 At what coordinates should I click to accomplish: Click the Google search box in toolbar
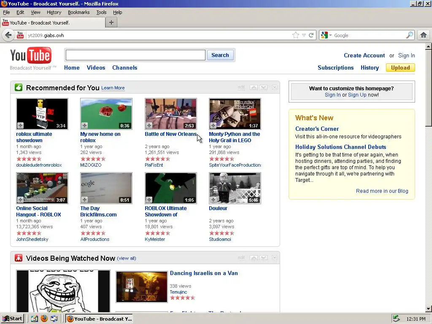(369, 35)
